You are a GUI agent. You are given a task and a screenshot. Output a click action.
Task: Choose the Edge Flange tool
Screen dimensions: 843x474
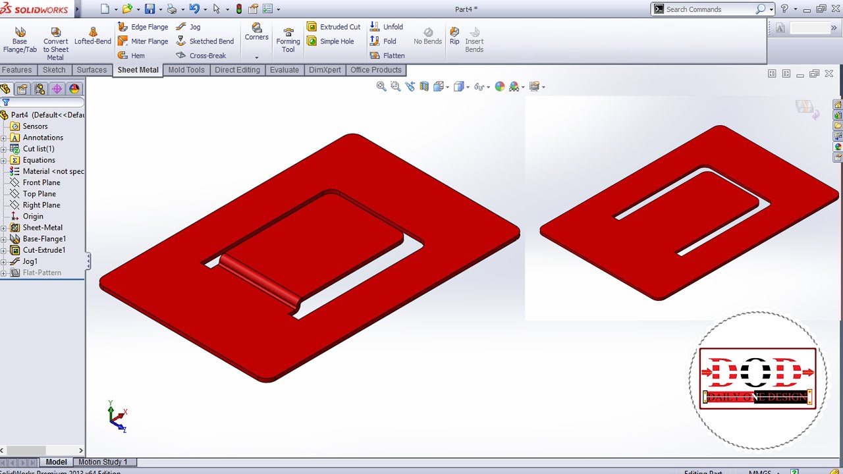point(142,27)
